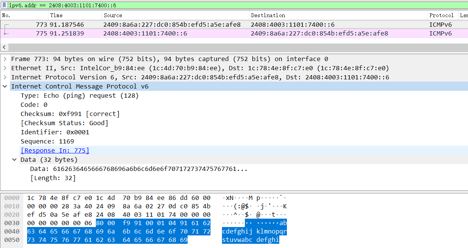
Task: Select the Checksum: 0xf991 field
Action: 70,114
